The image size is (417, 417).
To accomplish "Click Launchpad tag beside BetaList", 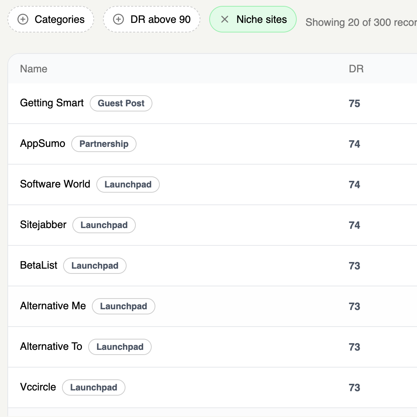I will point(95,266).
